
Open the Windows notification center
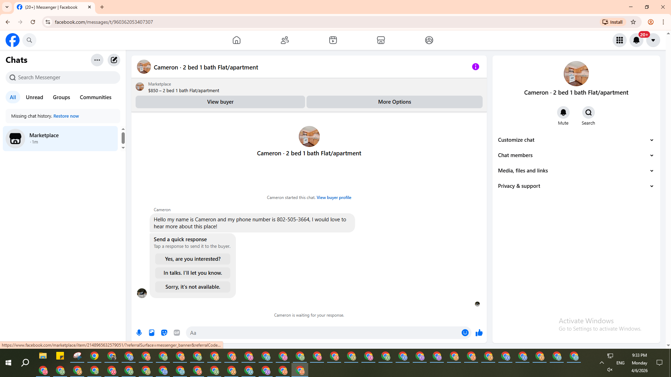659,363
